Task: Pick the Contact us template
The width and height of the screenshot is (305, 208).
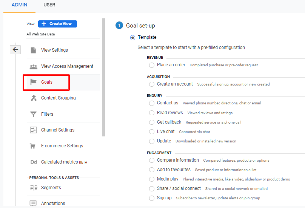Action: [152, 103]
